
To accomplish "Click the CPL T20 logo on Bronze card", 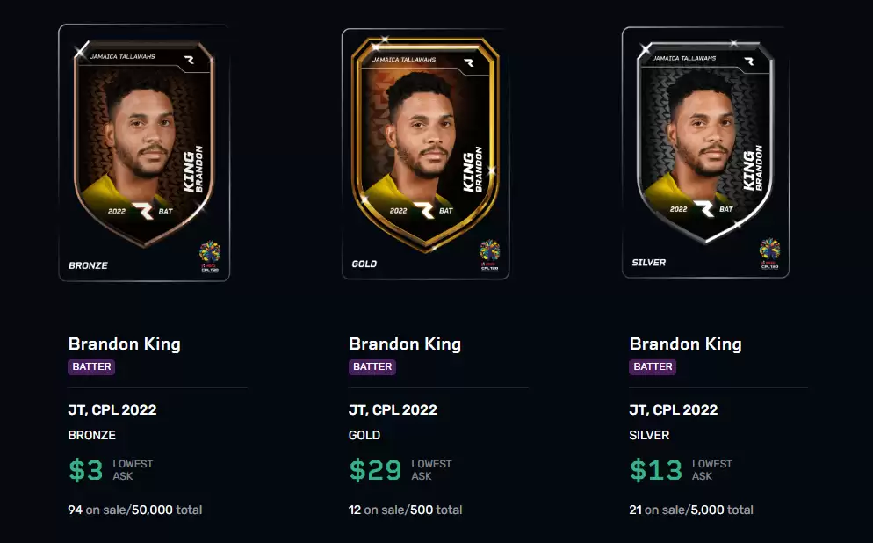I will pos(210,257).
